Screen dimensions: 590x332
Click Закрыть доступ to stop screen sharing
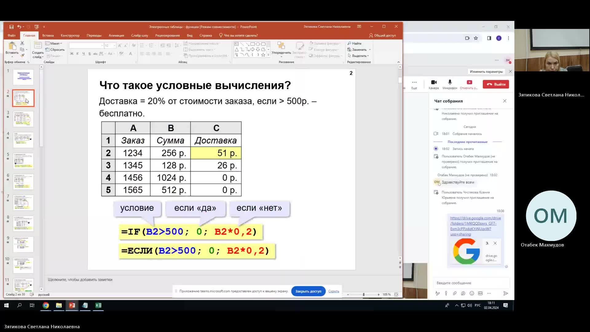tap(308, 291)
